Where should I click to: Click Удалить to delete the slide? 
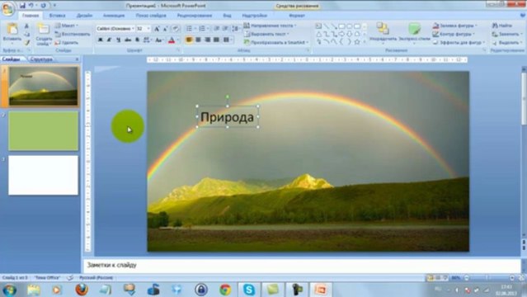(67, 43)
